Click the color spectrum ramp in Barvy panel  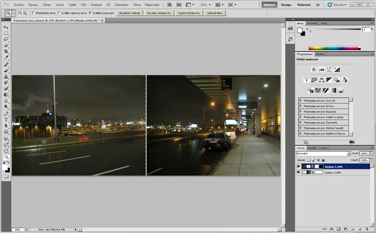(x=334, y=48)
